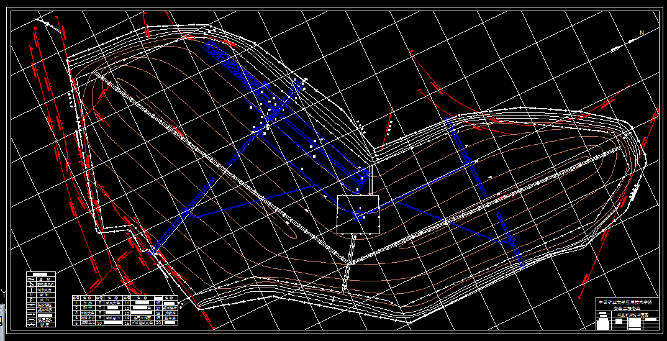Select the 风门 legend row
This screenshot has height=341, width=667.
click(x=41, y=300)
